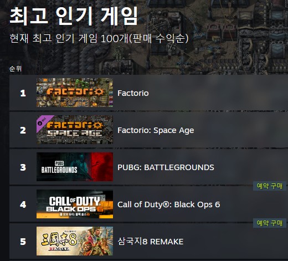Click the PUBG: BATTLEGROUNDS title text
288x261 pixels.
coord(166,167)
